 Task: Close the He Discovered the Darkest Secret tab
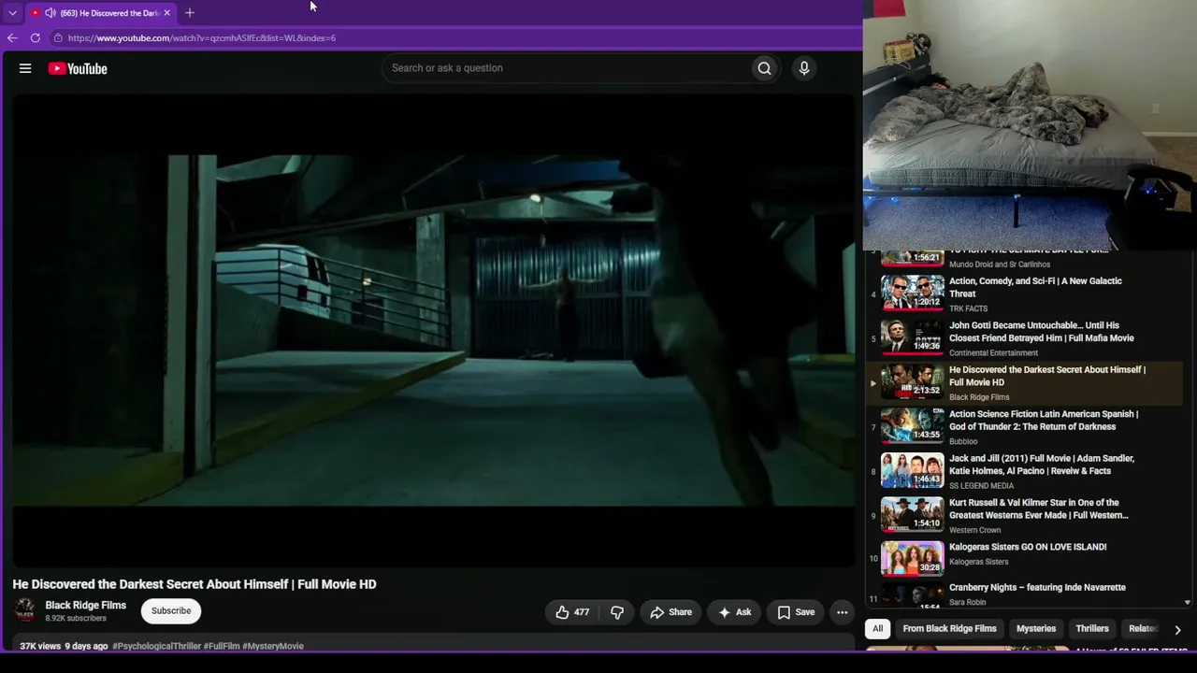point(166,13)
